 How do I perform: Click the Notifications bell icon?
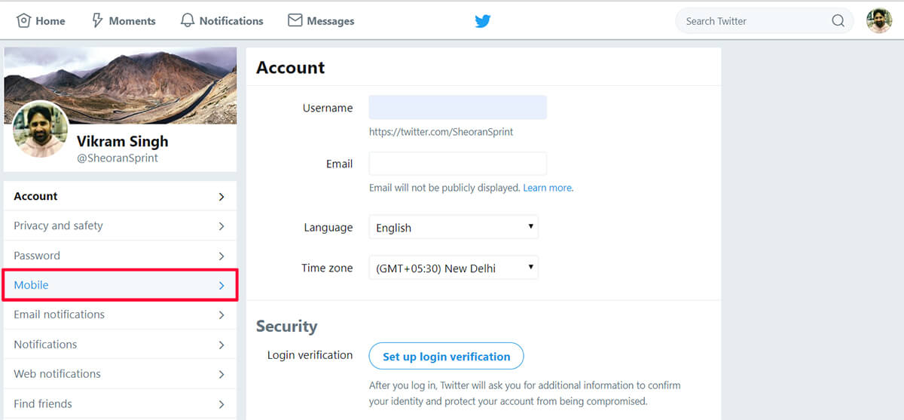click(188, 20)
